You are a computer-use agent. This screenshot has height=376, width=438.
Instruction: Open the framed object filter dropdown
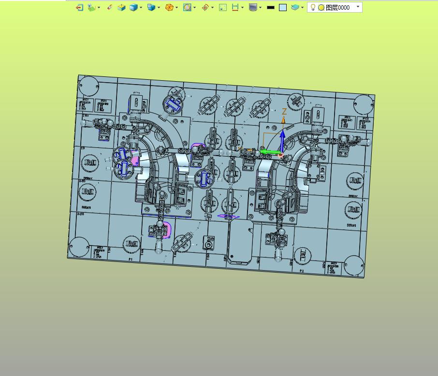(x=194, y=8)
